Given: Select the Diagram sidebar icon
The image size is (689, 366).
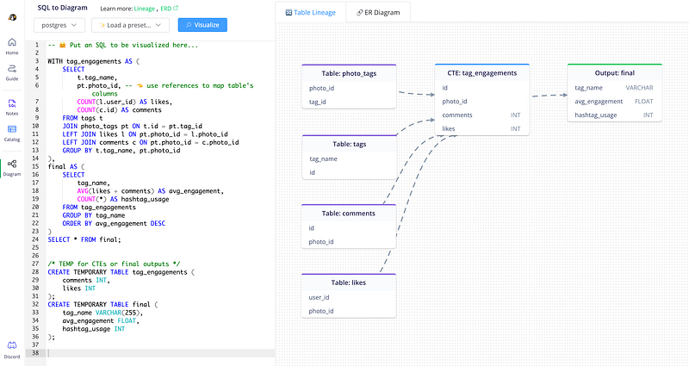Looking at the screenshot, I should click(x=12, y=167).
